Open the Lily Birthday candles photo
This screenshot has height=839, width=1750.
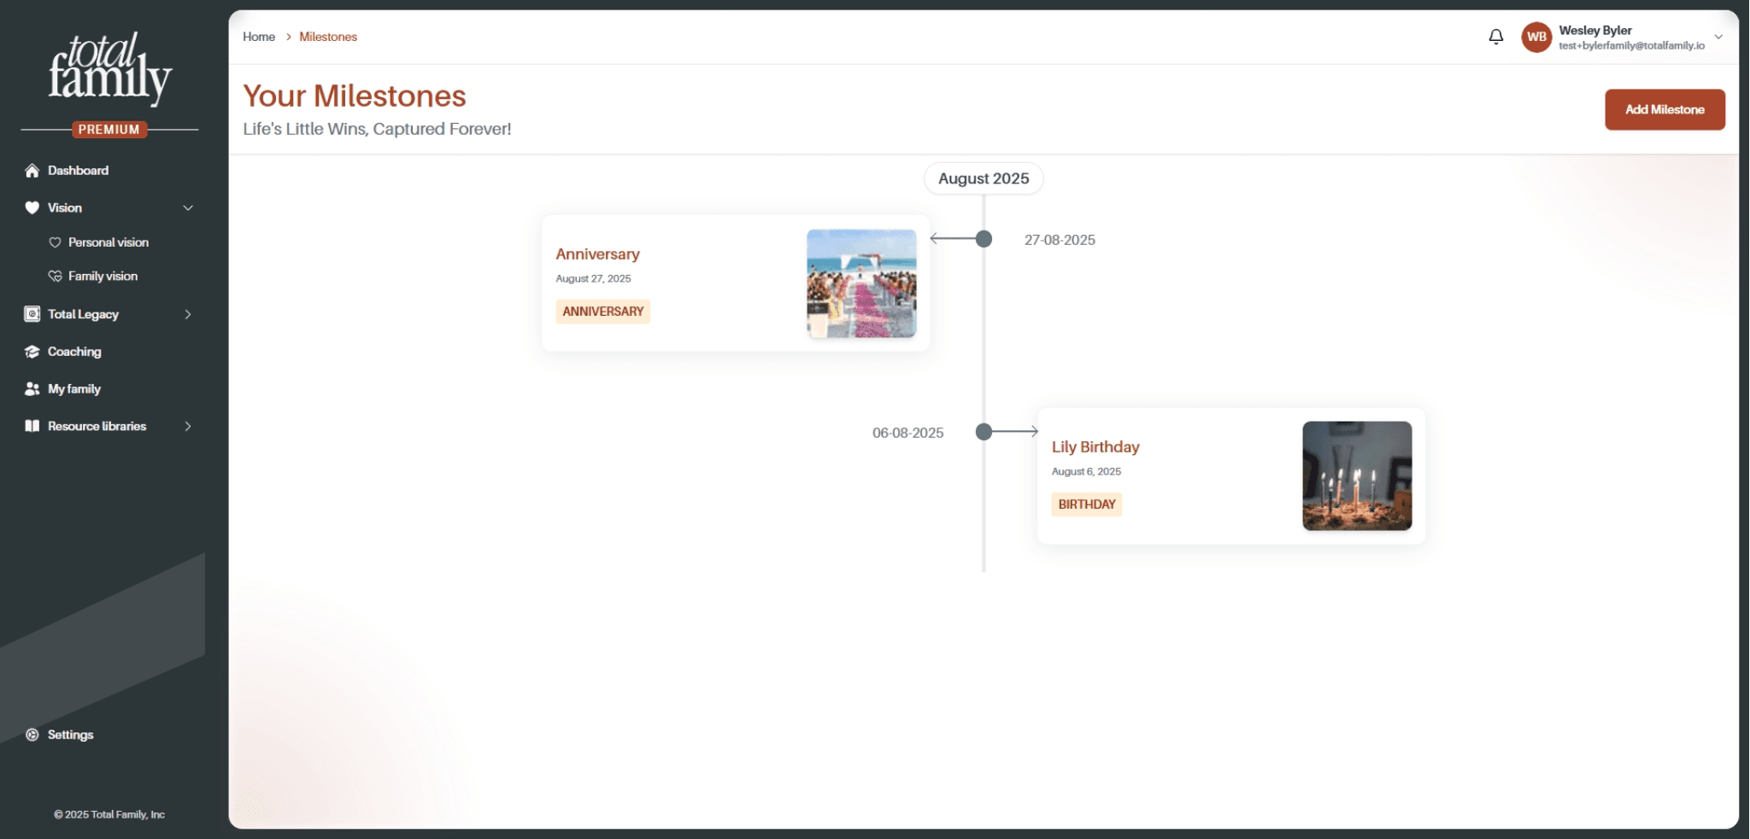click(1357, 476)
